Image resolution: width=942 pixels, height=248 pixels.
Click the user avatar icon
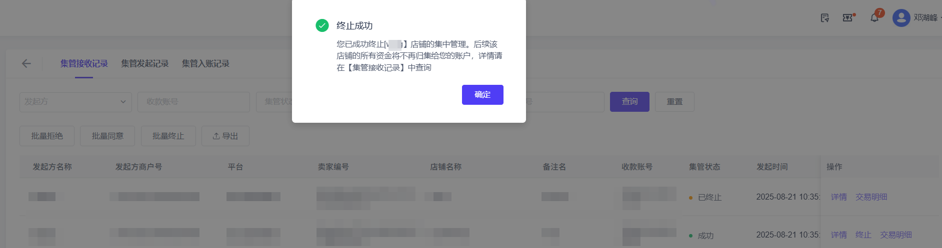(901, 18)
